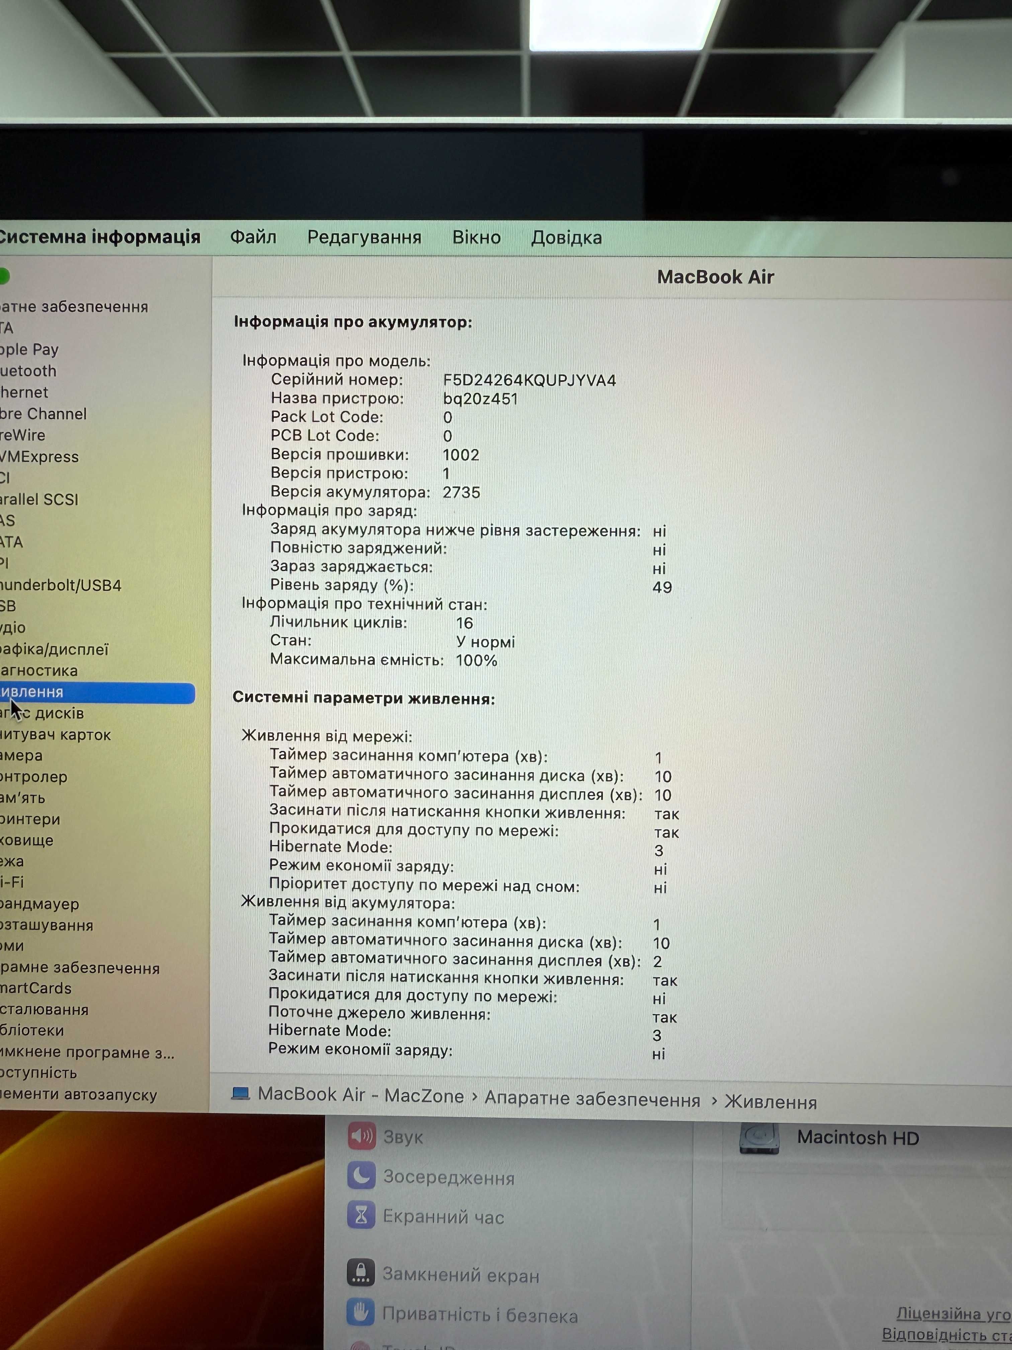Select the Thunderbolt/USB4 sidebar entry

(61, 585)
